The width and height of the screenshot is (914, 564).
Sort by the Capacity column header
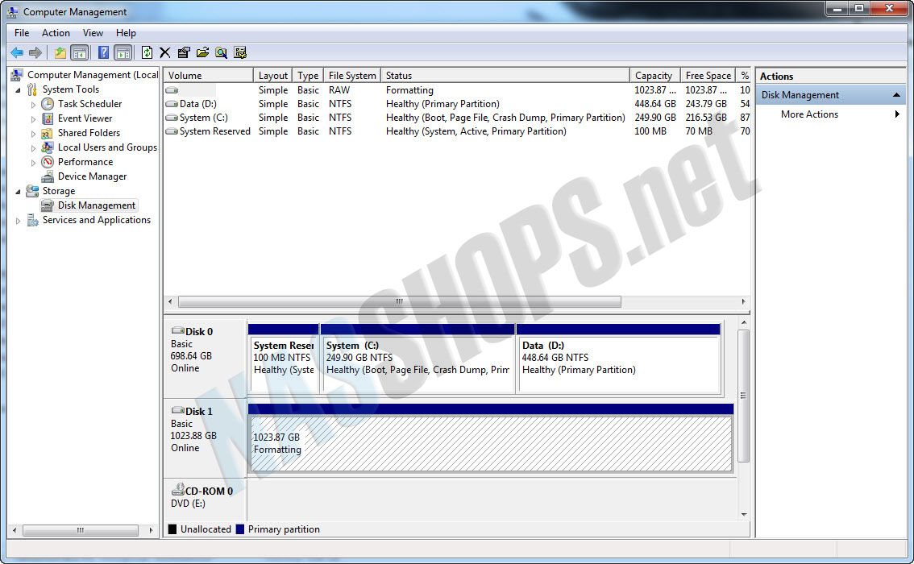click(654, 76)
